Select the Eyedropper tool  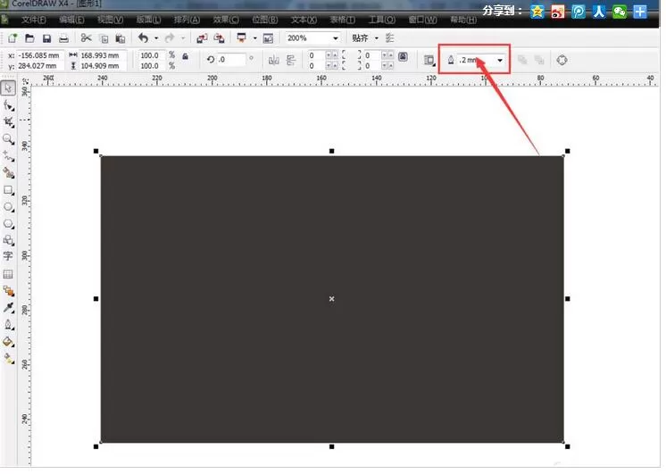coord(8,307)
